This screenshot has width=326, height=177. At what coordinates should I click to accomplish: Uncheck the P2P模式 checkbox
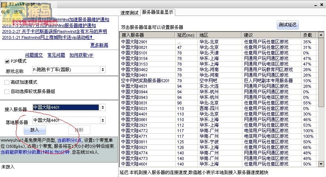click(x=7, y=61)
